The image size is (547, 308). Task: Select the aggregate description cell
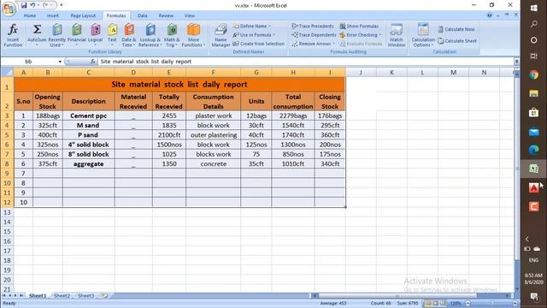point(89,163)
